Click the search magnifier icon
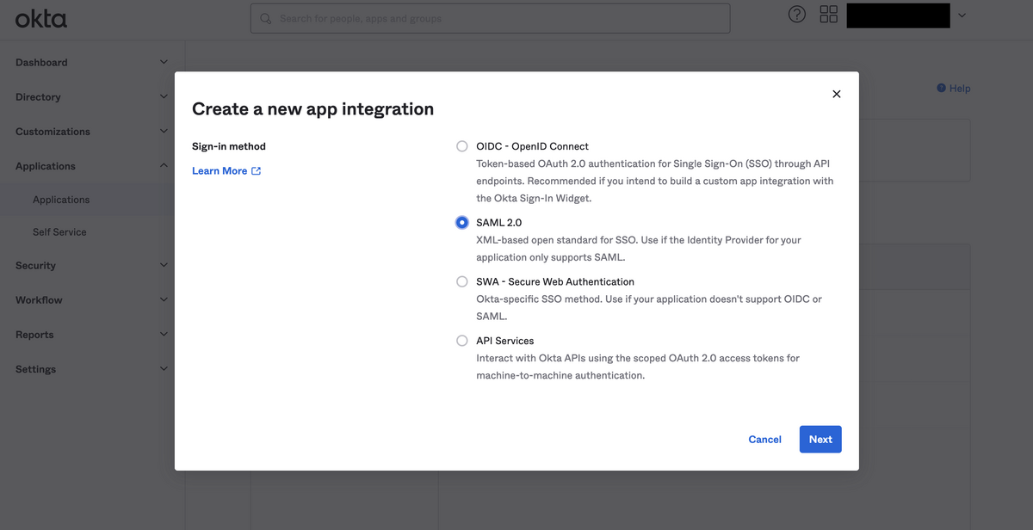This screenshot has height=530, width=1033. click(266, 18)
